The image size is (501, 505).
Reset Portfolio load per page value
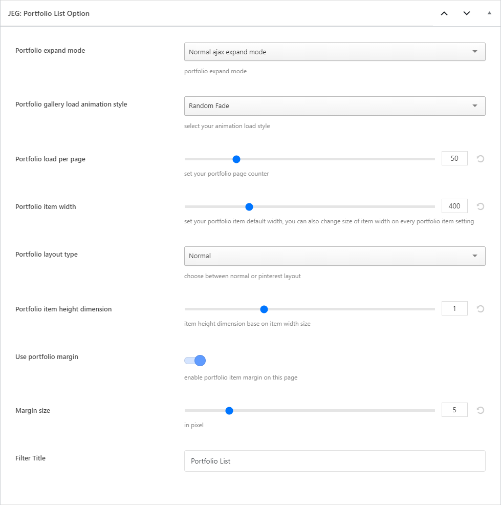[480, 159]
